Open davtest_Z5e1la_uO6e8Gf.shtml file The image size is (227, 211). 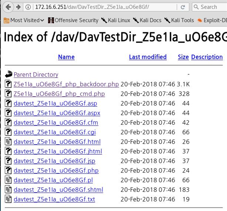(58, 189)
